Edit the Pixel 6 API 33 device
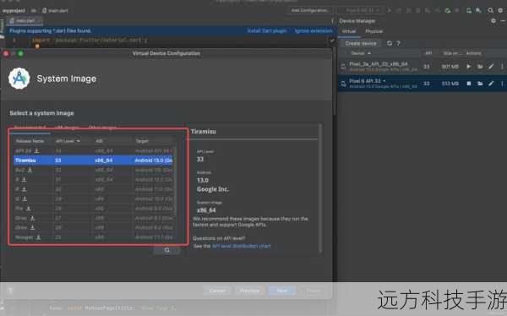The height and width of the screenshot is (316, 507). 491,84
